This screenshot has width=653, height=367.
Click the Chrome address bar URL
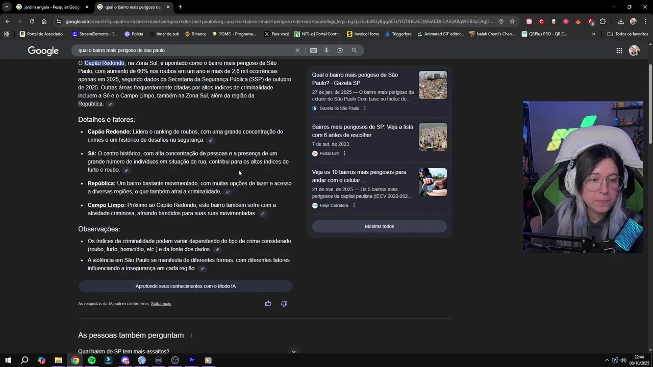pyautogui.click(x=279, y=21)
